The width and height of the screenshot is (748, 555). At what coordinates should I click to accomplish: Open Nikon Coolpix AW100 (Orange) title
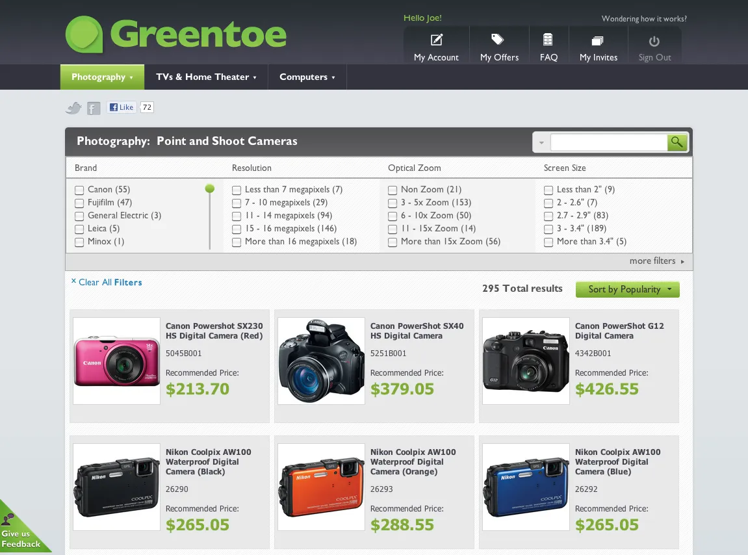click(x=413, y=461)
